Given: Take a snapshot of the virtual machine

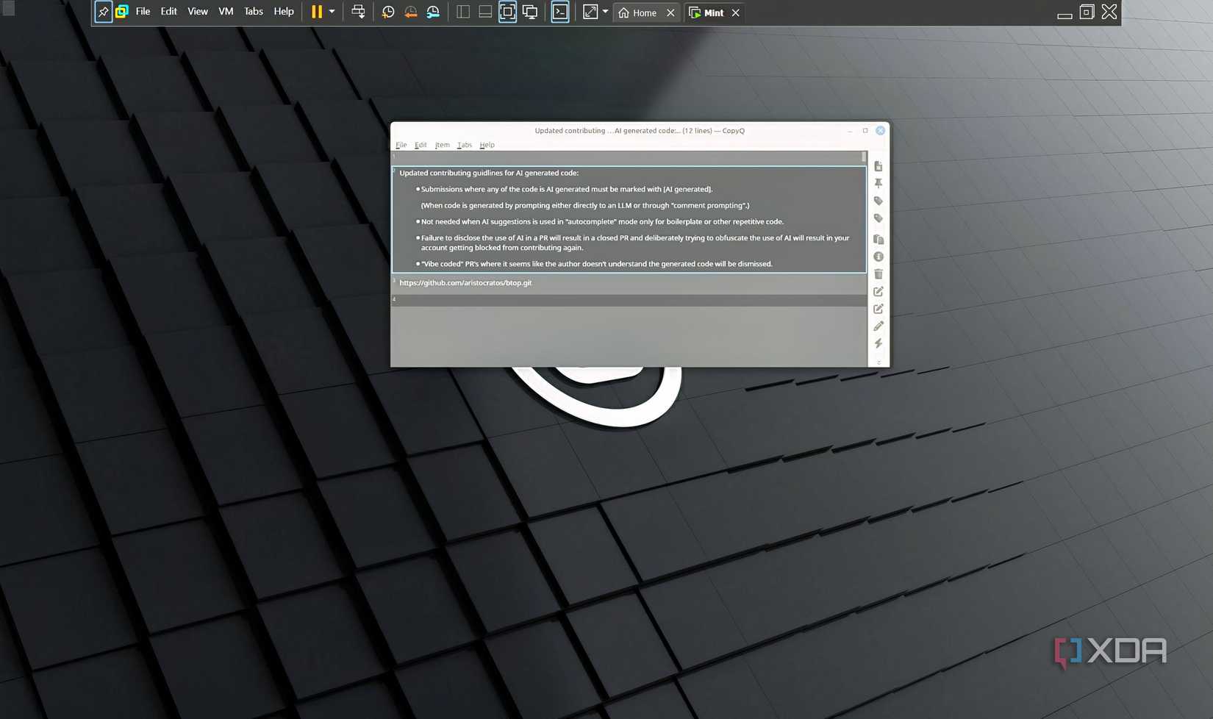Looking at the screenshot, I should pyautogui.click(x=387, y=11).
